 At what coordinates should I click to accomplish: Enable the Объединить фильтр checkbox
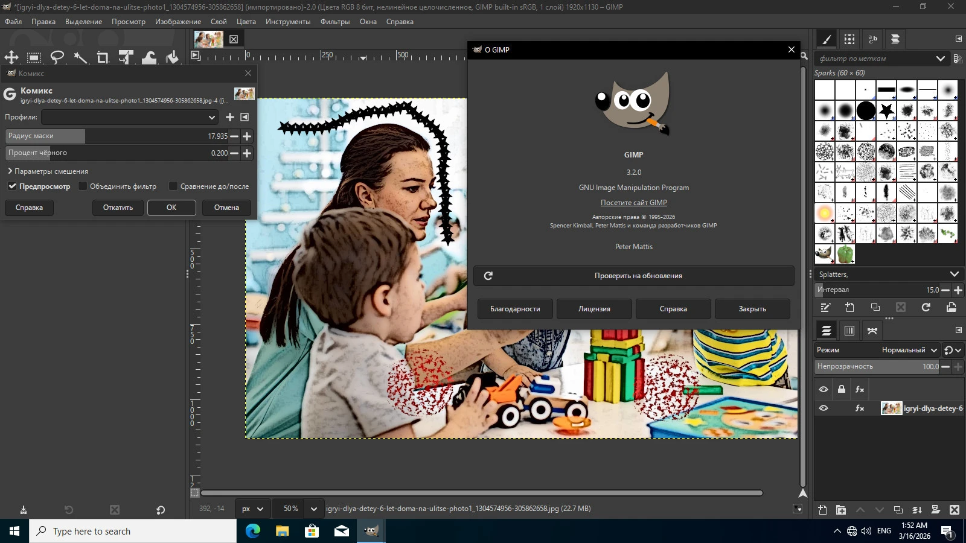point(83,186)
